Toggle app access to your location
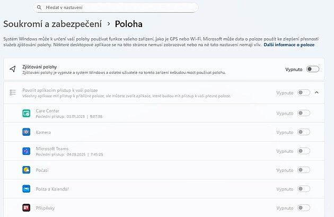This screenshot has height=217, width=334. [x=304, y=93]
